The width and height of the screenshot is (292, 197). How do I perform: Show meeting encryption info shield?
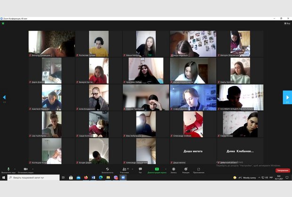tap(3, 23)
